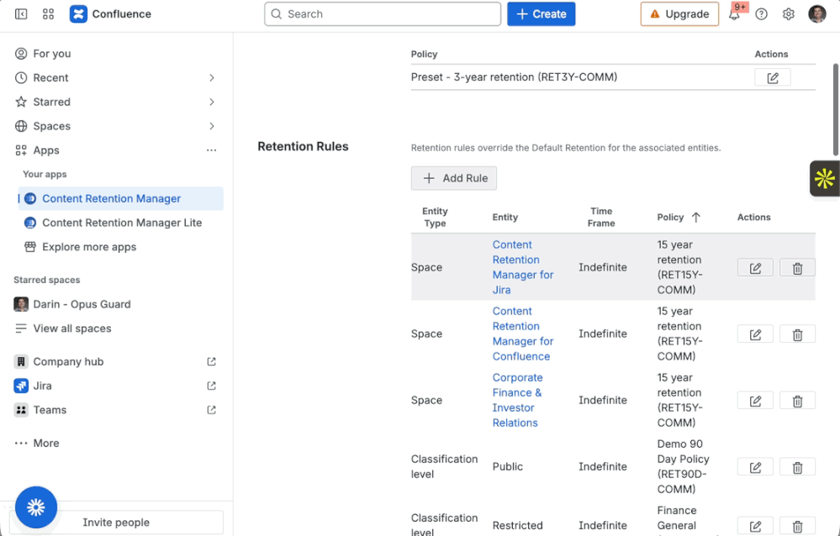The width and height of the screenshot is (840, 536).
Task: Open the Apps more options ellipsis
Action: 212,150
